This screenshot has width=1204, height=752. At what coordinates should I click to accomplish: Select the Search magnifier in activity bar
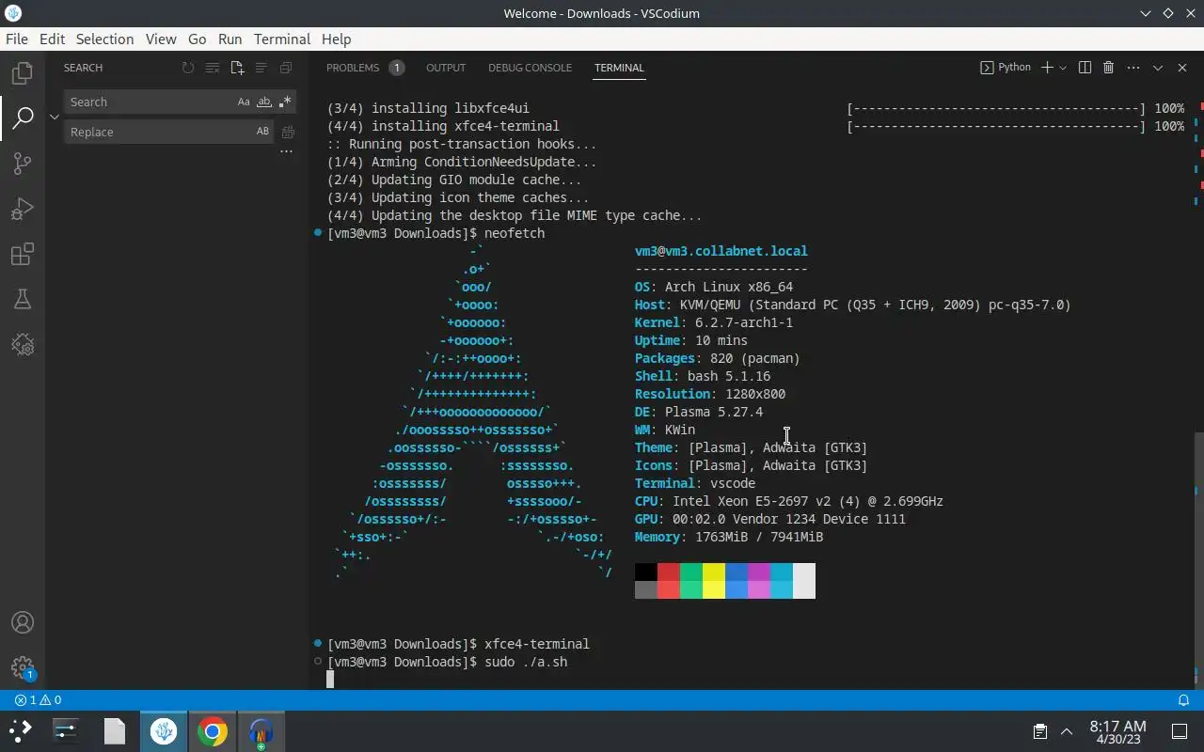23,117
